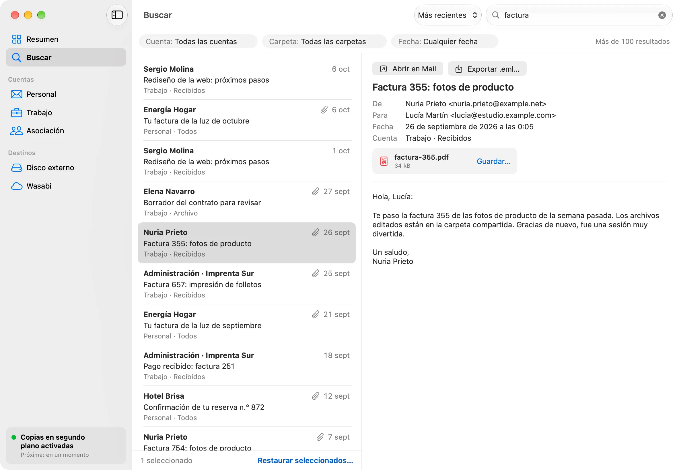Select the Personal account label
This screenshot has height=470, width=677.
click(x=41, y=94)
